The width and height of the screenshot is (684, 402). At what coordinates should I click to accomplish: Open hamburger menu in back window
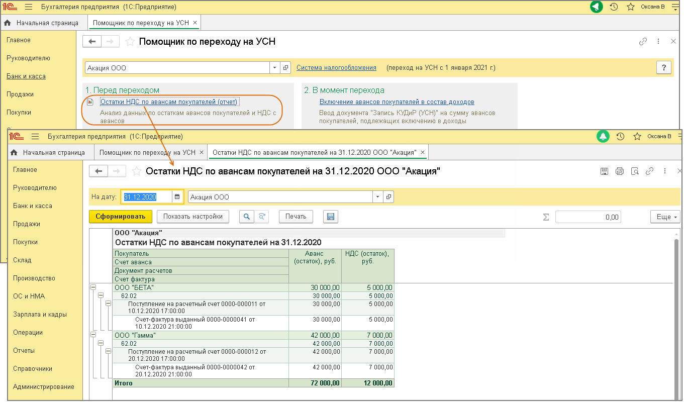pos(28,7)
